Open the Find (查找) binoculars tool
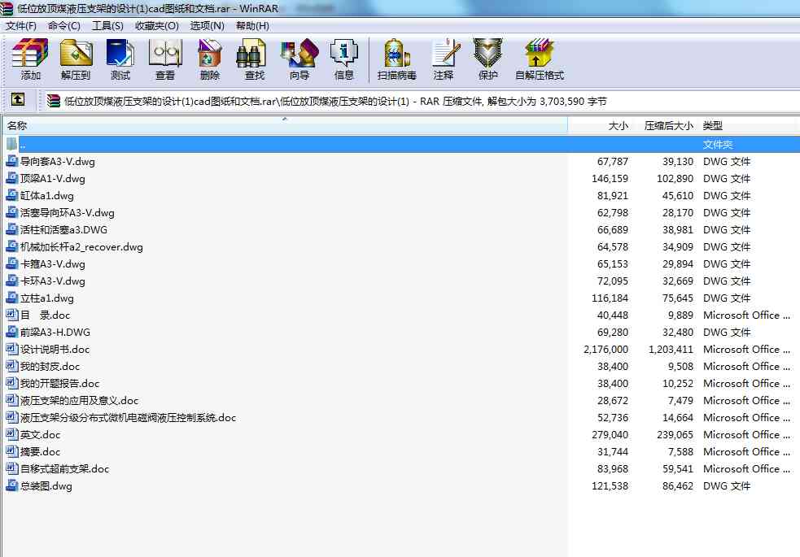The width and height of the screenshot is (800, 557). coord(254,59)
